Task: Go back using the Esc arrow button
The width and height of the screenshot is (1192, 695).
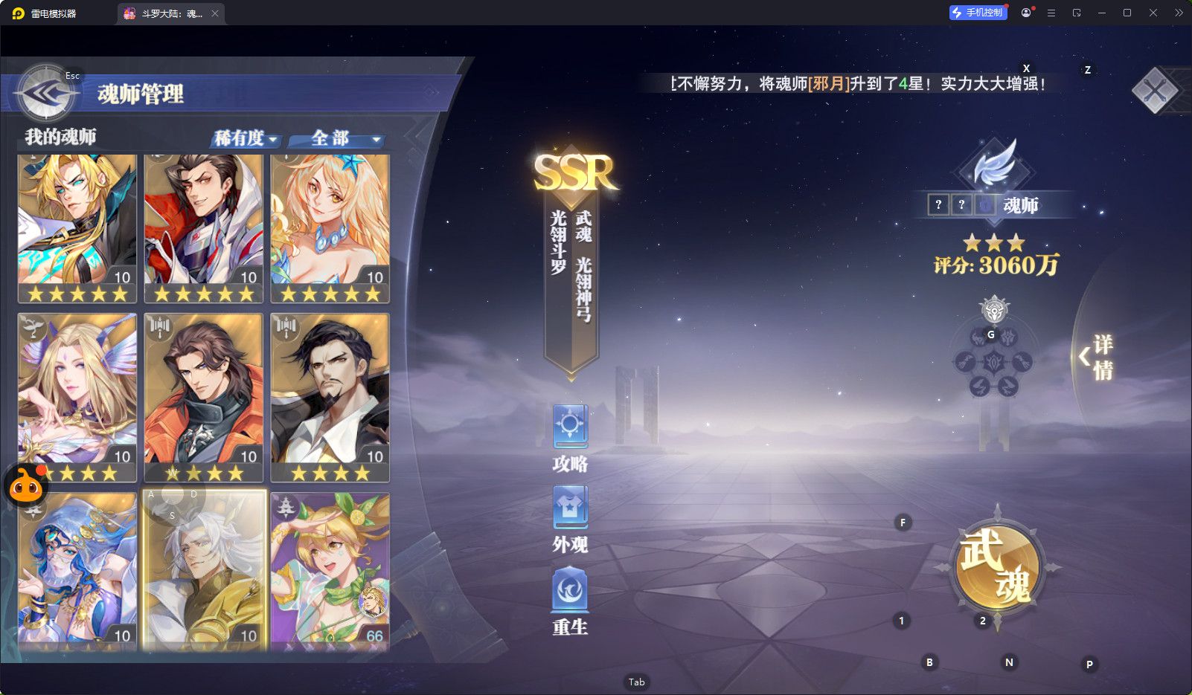Action: 45,93
